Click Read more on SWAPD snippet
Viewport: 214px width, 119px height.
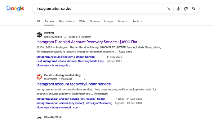[x=125, y=52]
